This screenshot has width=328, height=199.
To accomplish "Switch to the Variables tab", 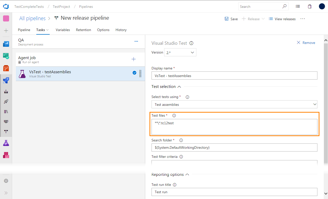I will tap(63, 30).
